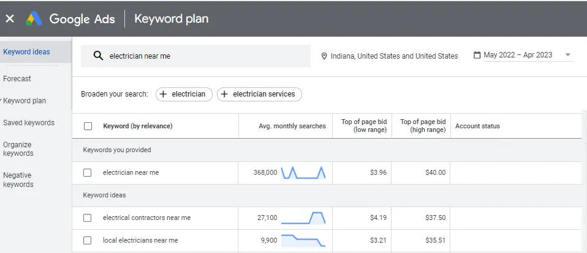The width and height of the screenshot is (587, 253).
Task: Go to Negative keywords section
Action: (18, 180)
